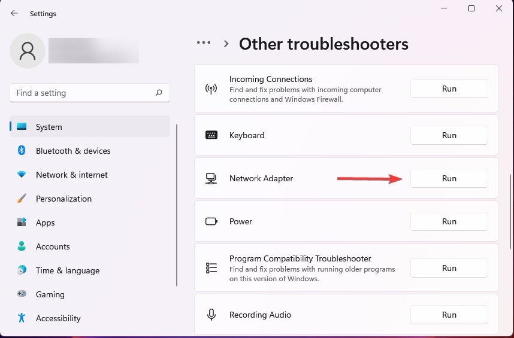Run the Incoming Connections troubleshooter
This screenshot has height=338, width=514.
coord(449,89)
